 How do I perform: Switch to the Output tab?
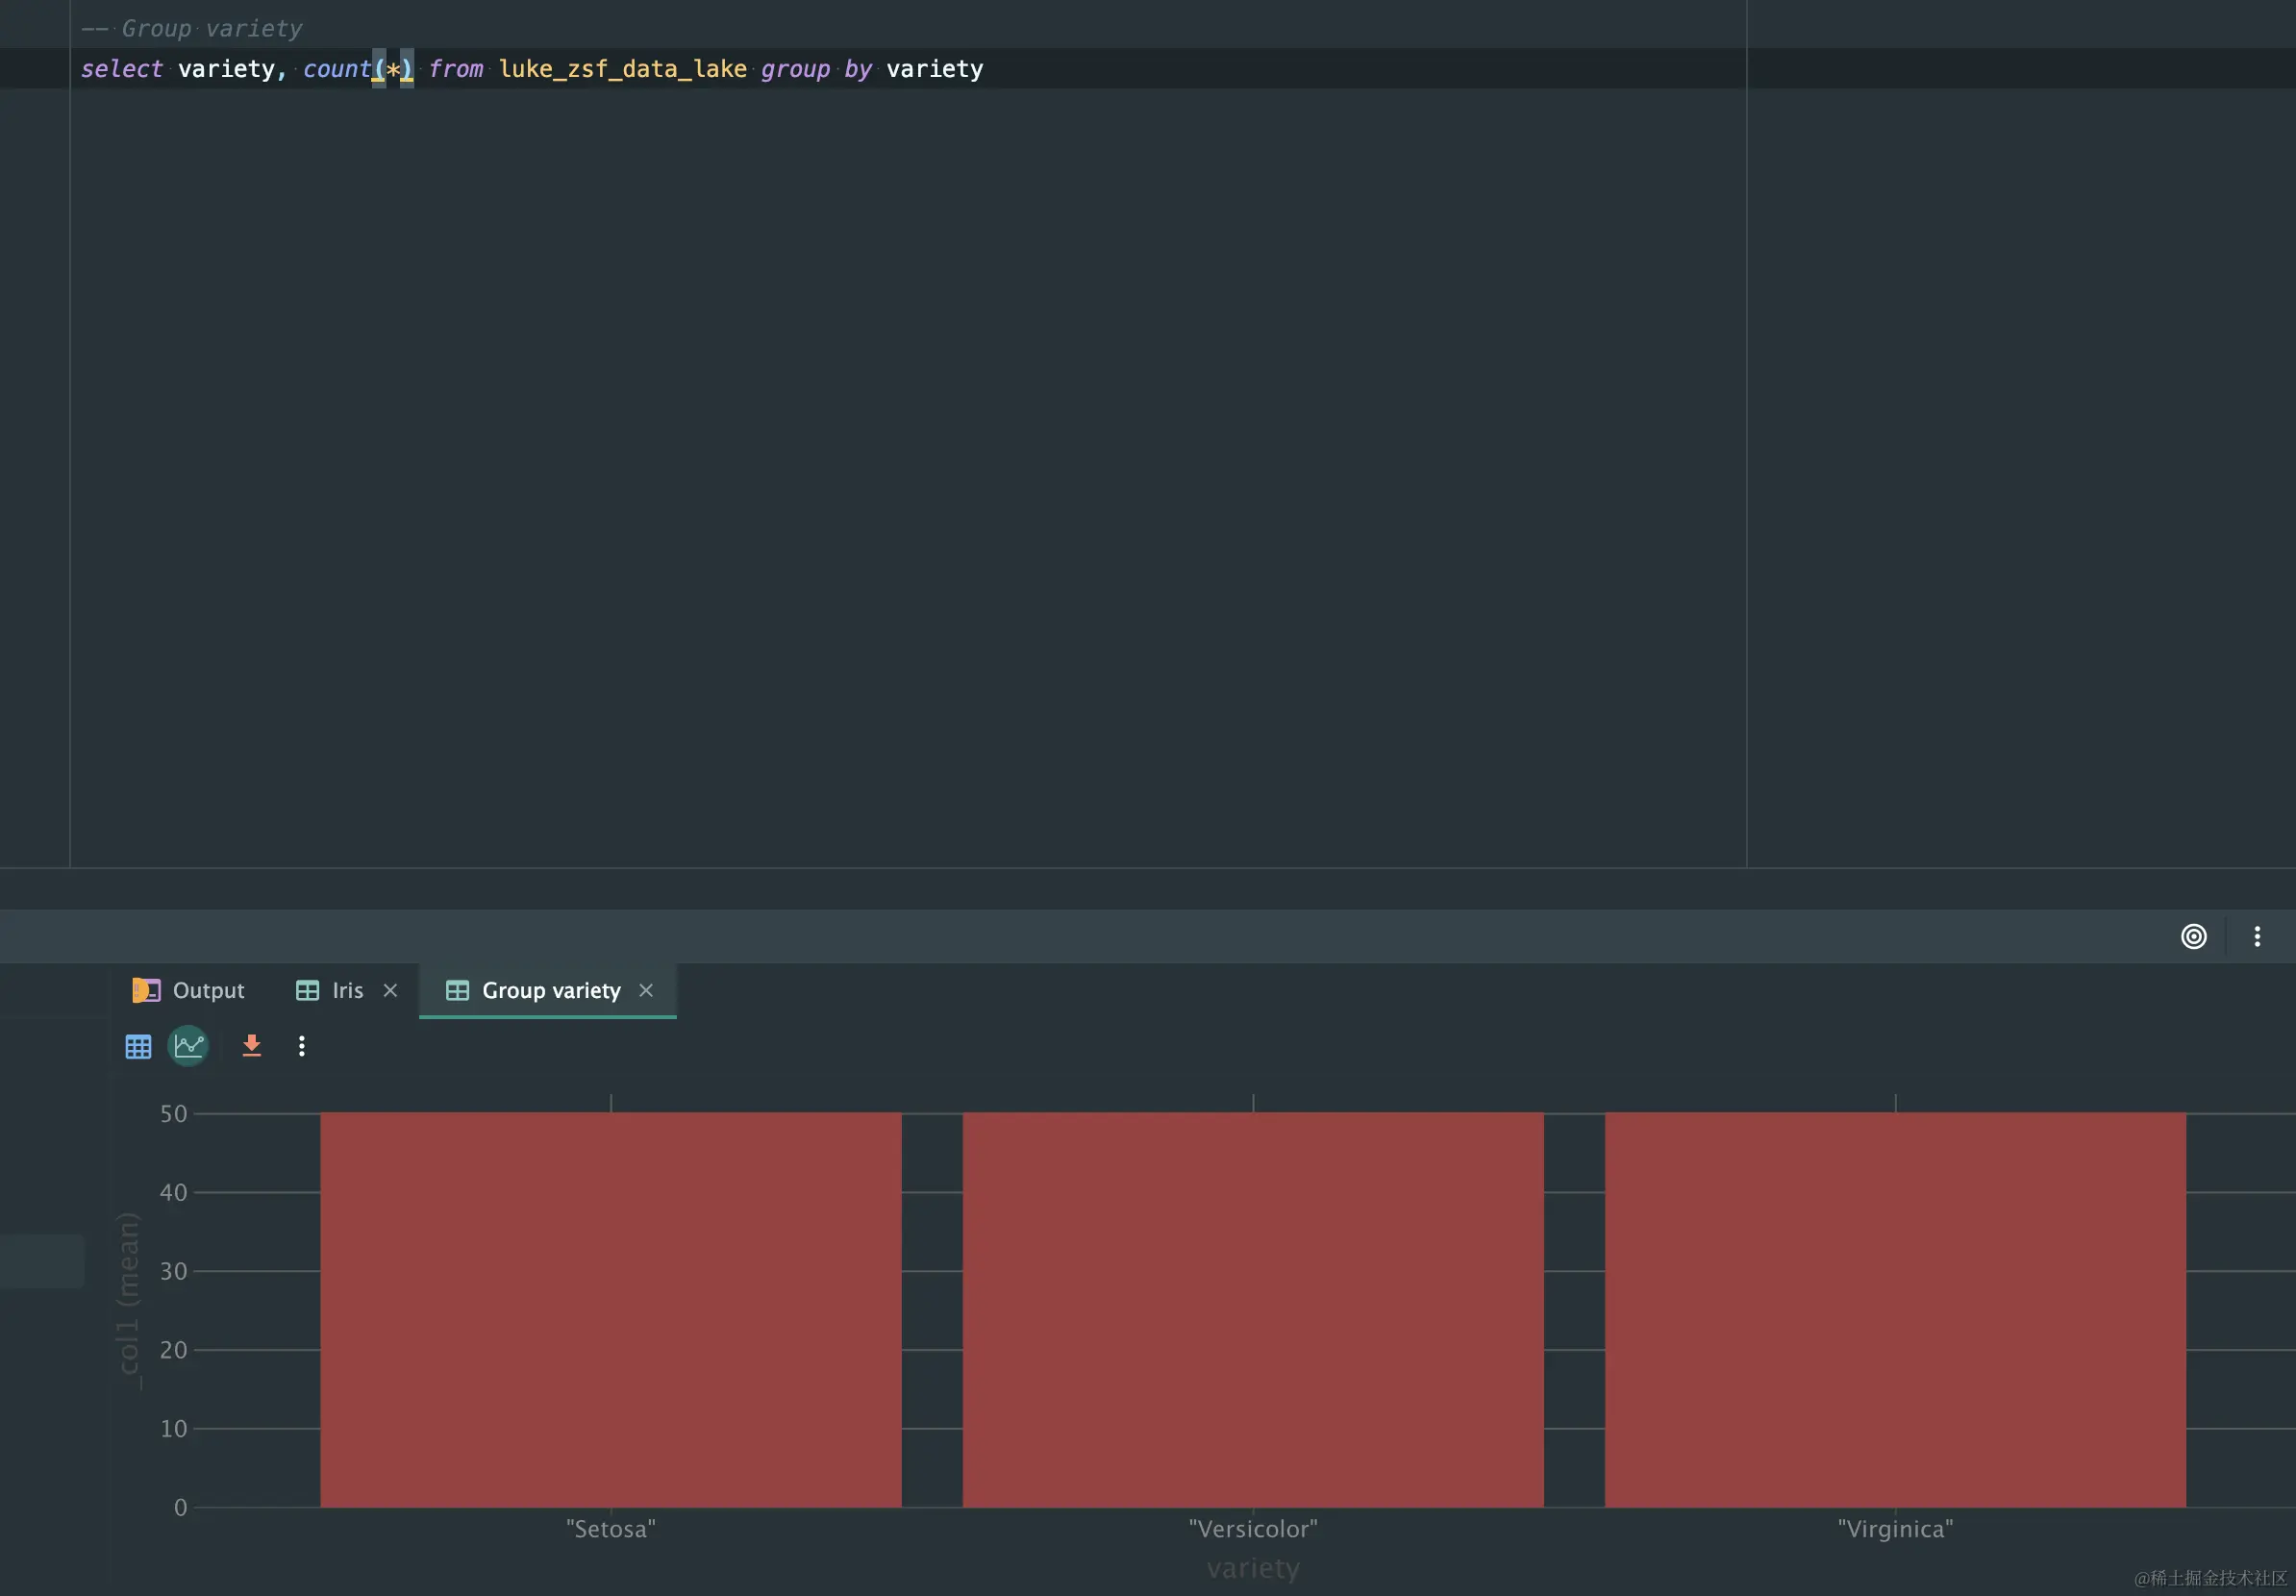point(189,990)
